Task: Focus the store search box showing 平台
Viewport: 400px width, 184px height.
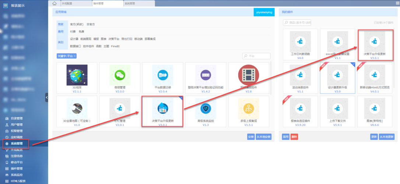Action: (256, 56)
